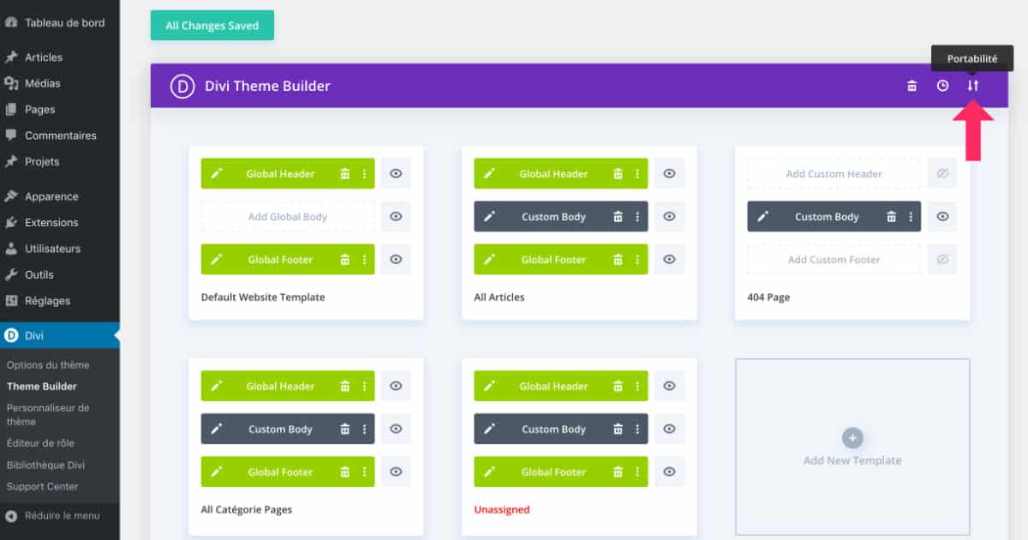Click the Unassigned label in red
The height and width of the screenshot is (540, 1028).
(502, 510)
